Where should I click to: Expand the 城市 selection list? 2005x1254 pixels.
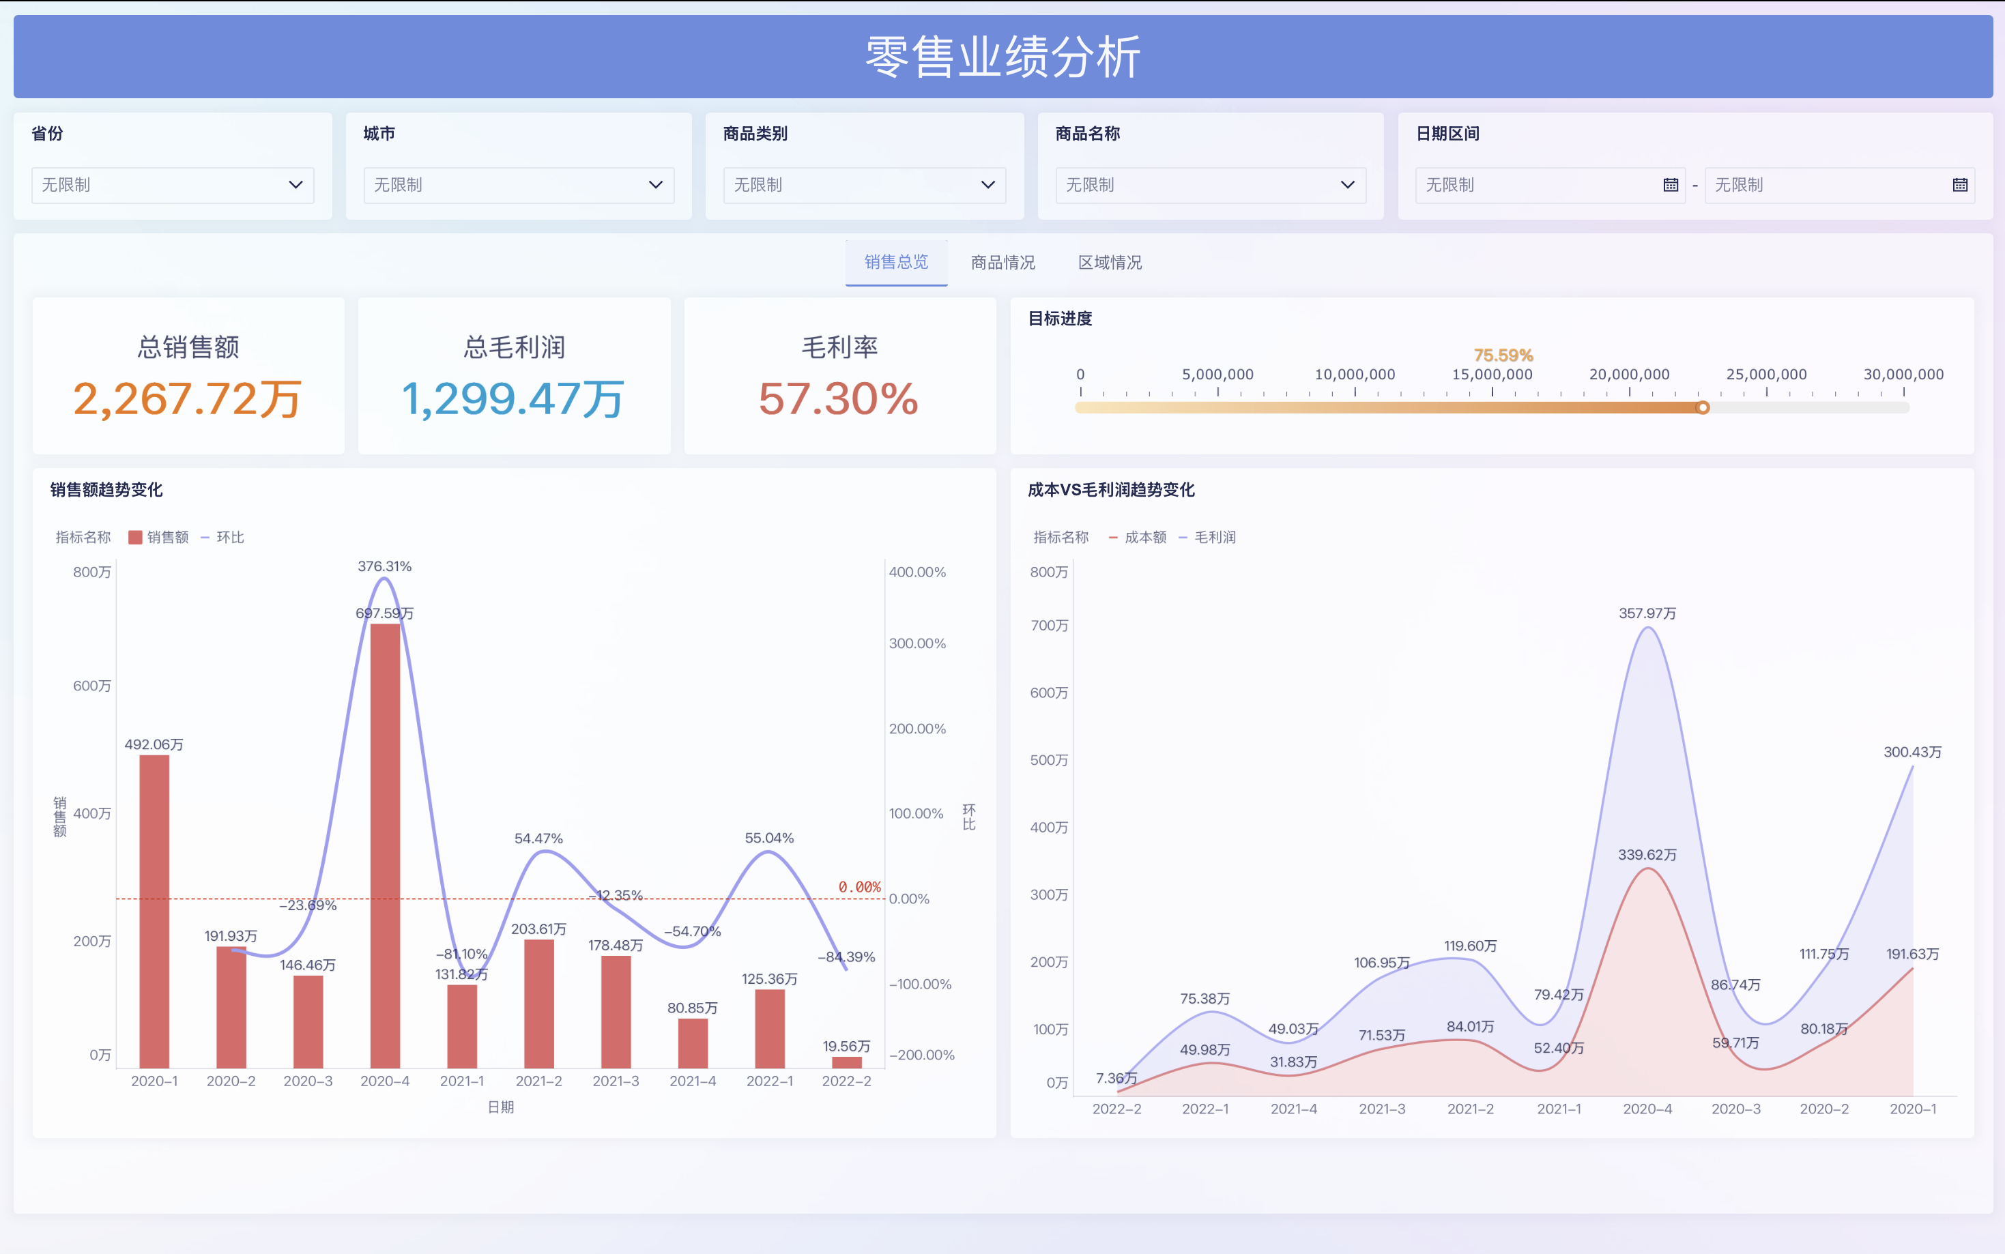[518, 185]
